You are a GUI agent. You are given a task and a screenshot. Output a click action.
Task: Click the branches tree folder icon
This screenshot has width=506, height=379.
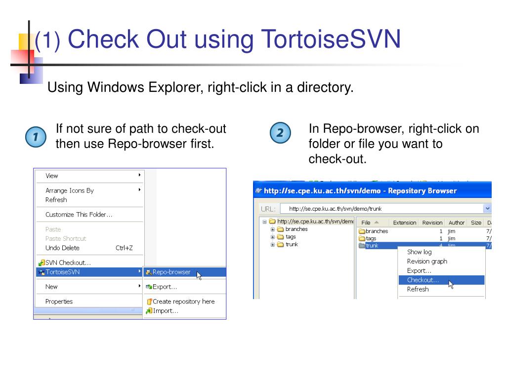(281, 229)
